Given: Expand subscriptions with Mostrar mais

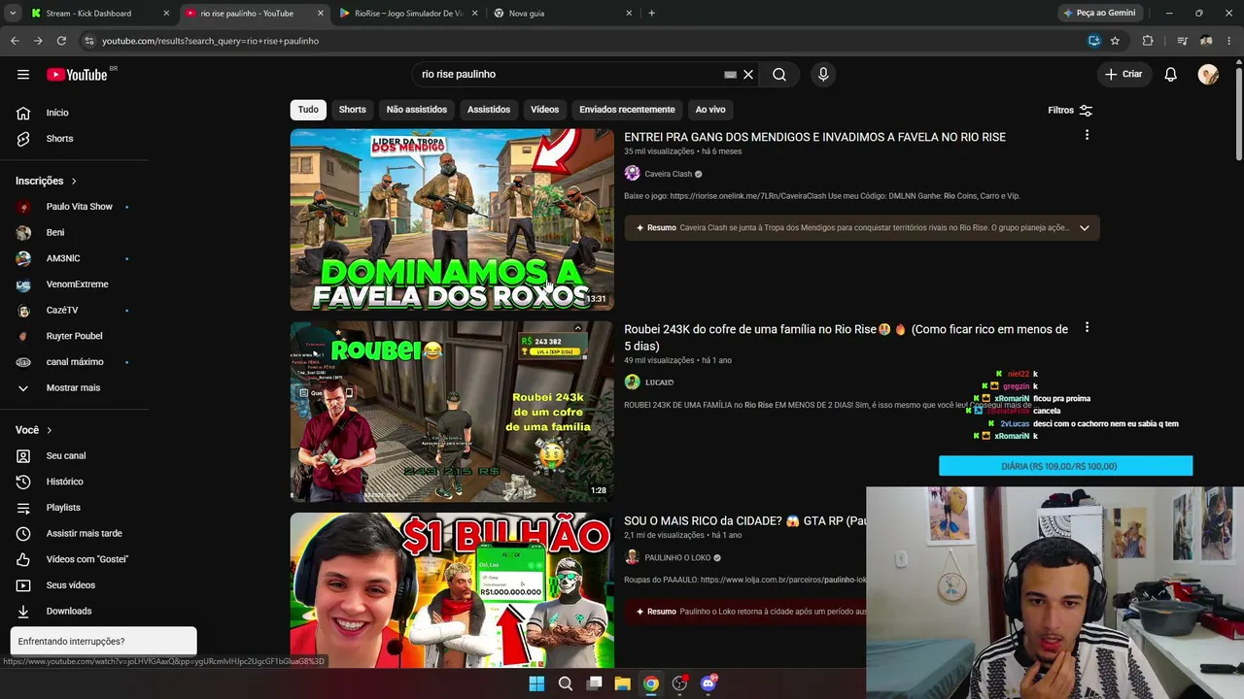Looking at the screenshot, I should 72,388.
